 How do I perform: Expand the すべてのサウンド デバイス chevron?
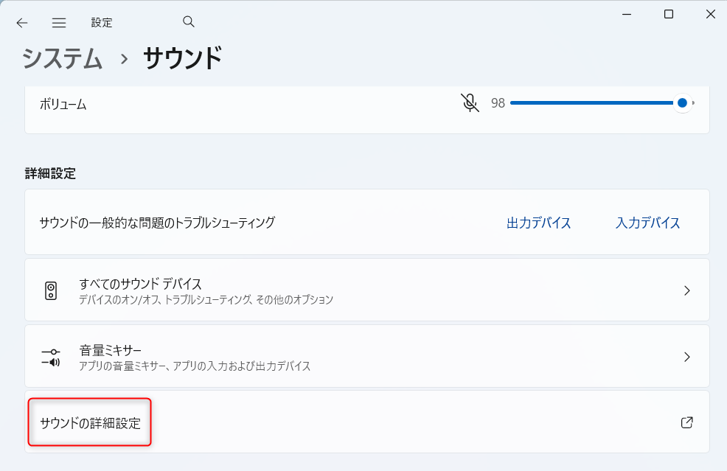coord(686,290)
